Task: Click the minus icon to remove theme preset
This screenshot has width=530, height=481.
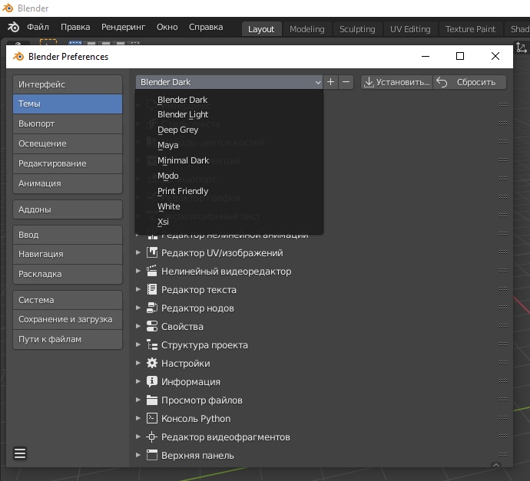Action: [346, 82]
